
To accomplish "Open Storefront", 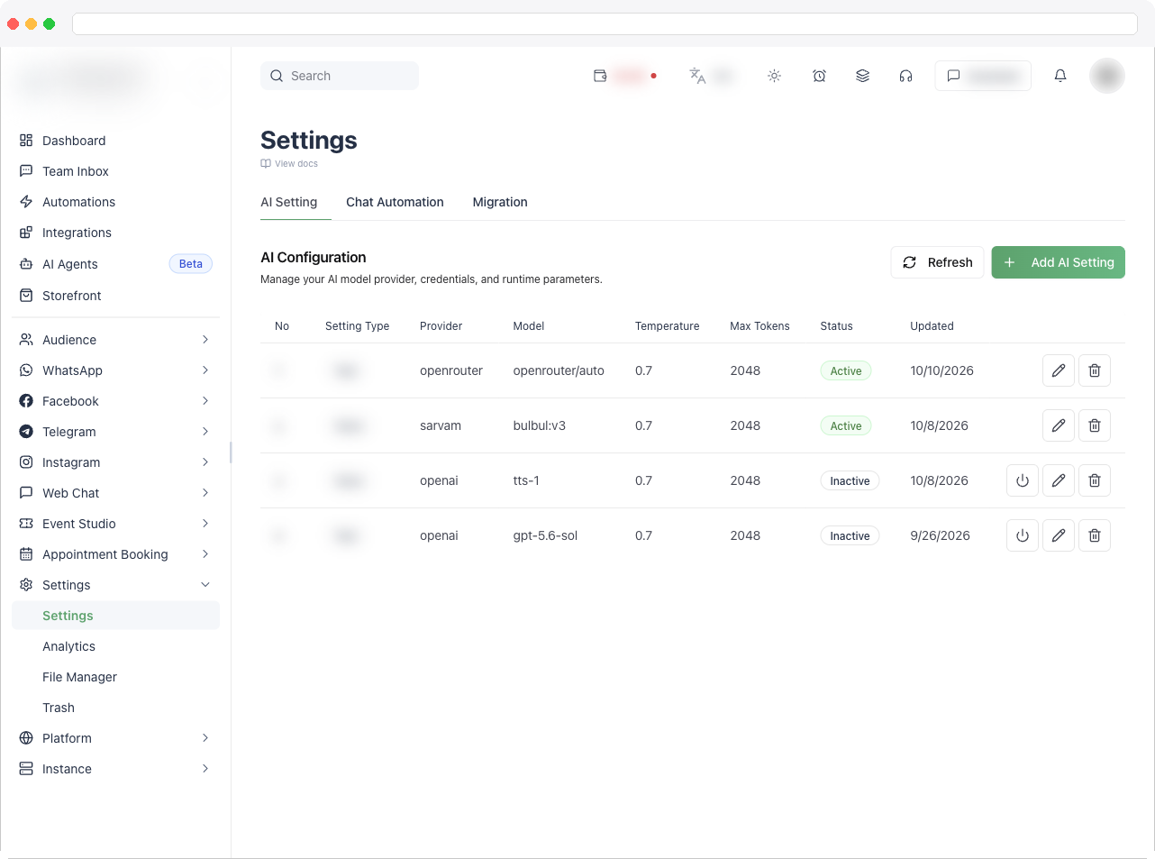I will coord(115,296).
